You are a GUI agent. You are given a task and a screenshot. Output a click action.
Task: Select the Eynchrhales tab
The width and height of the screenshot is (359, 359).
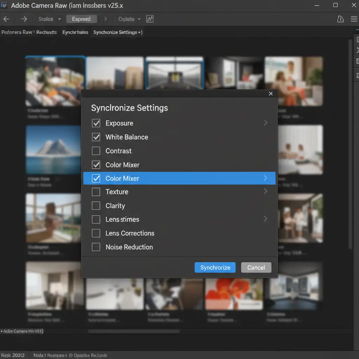tap(75, 32)
